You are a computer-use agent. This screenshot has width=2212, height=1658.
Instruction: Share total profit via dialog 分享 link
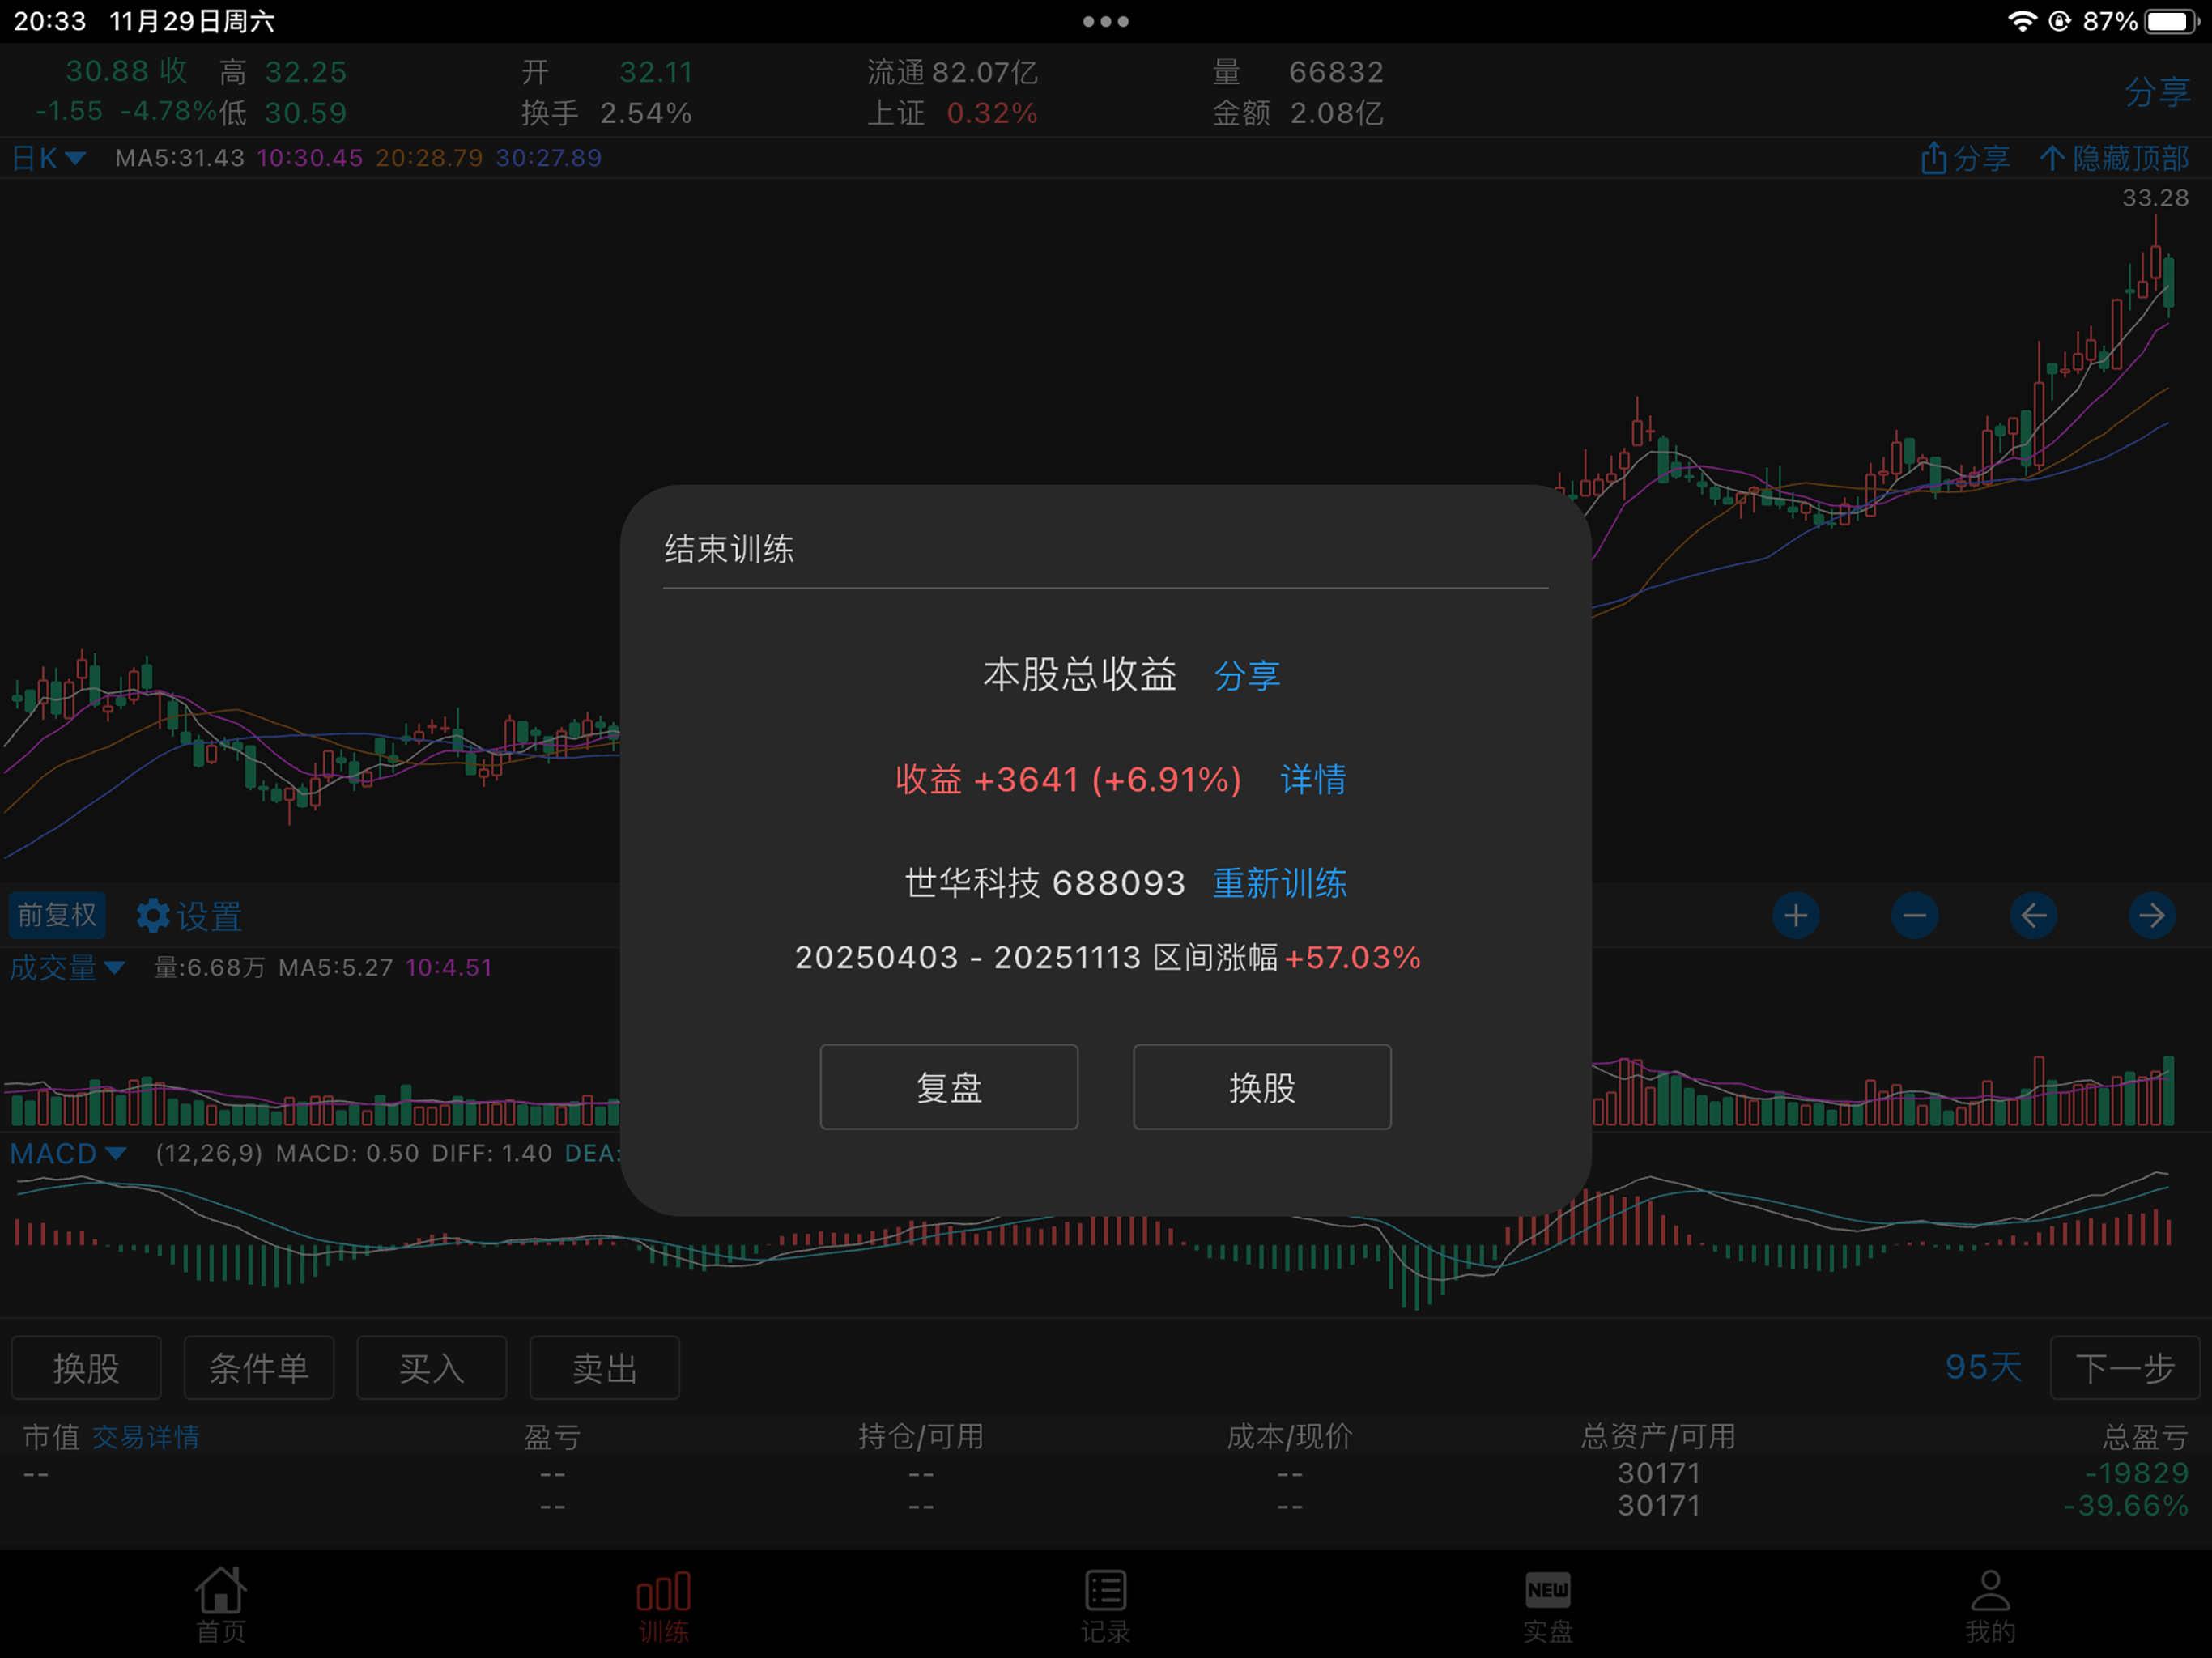coord(1247,675)
